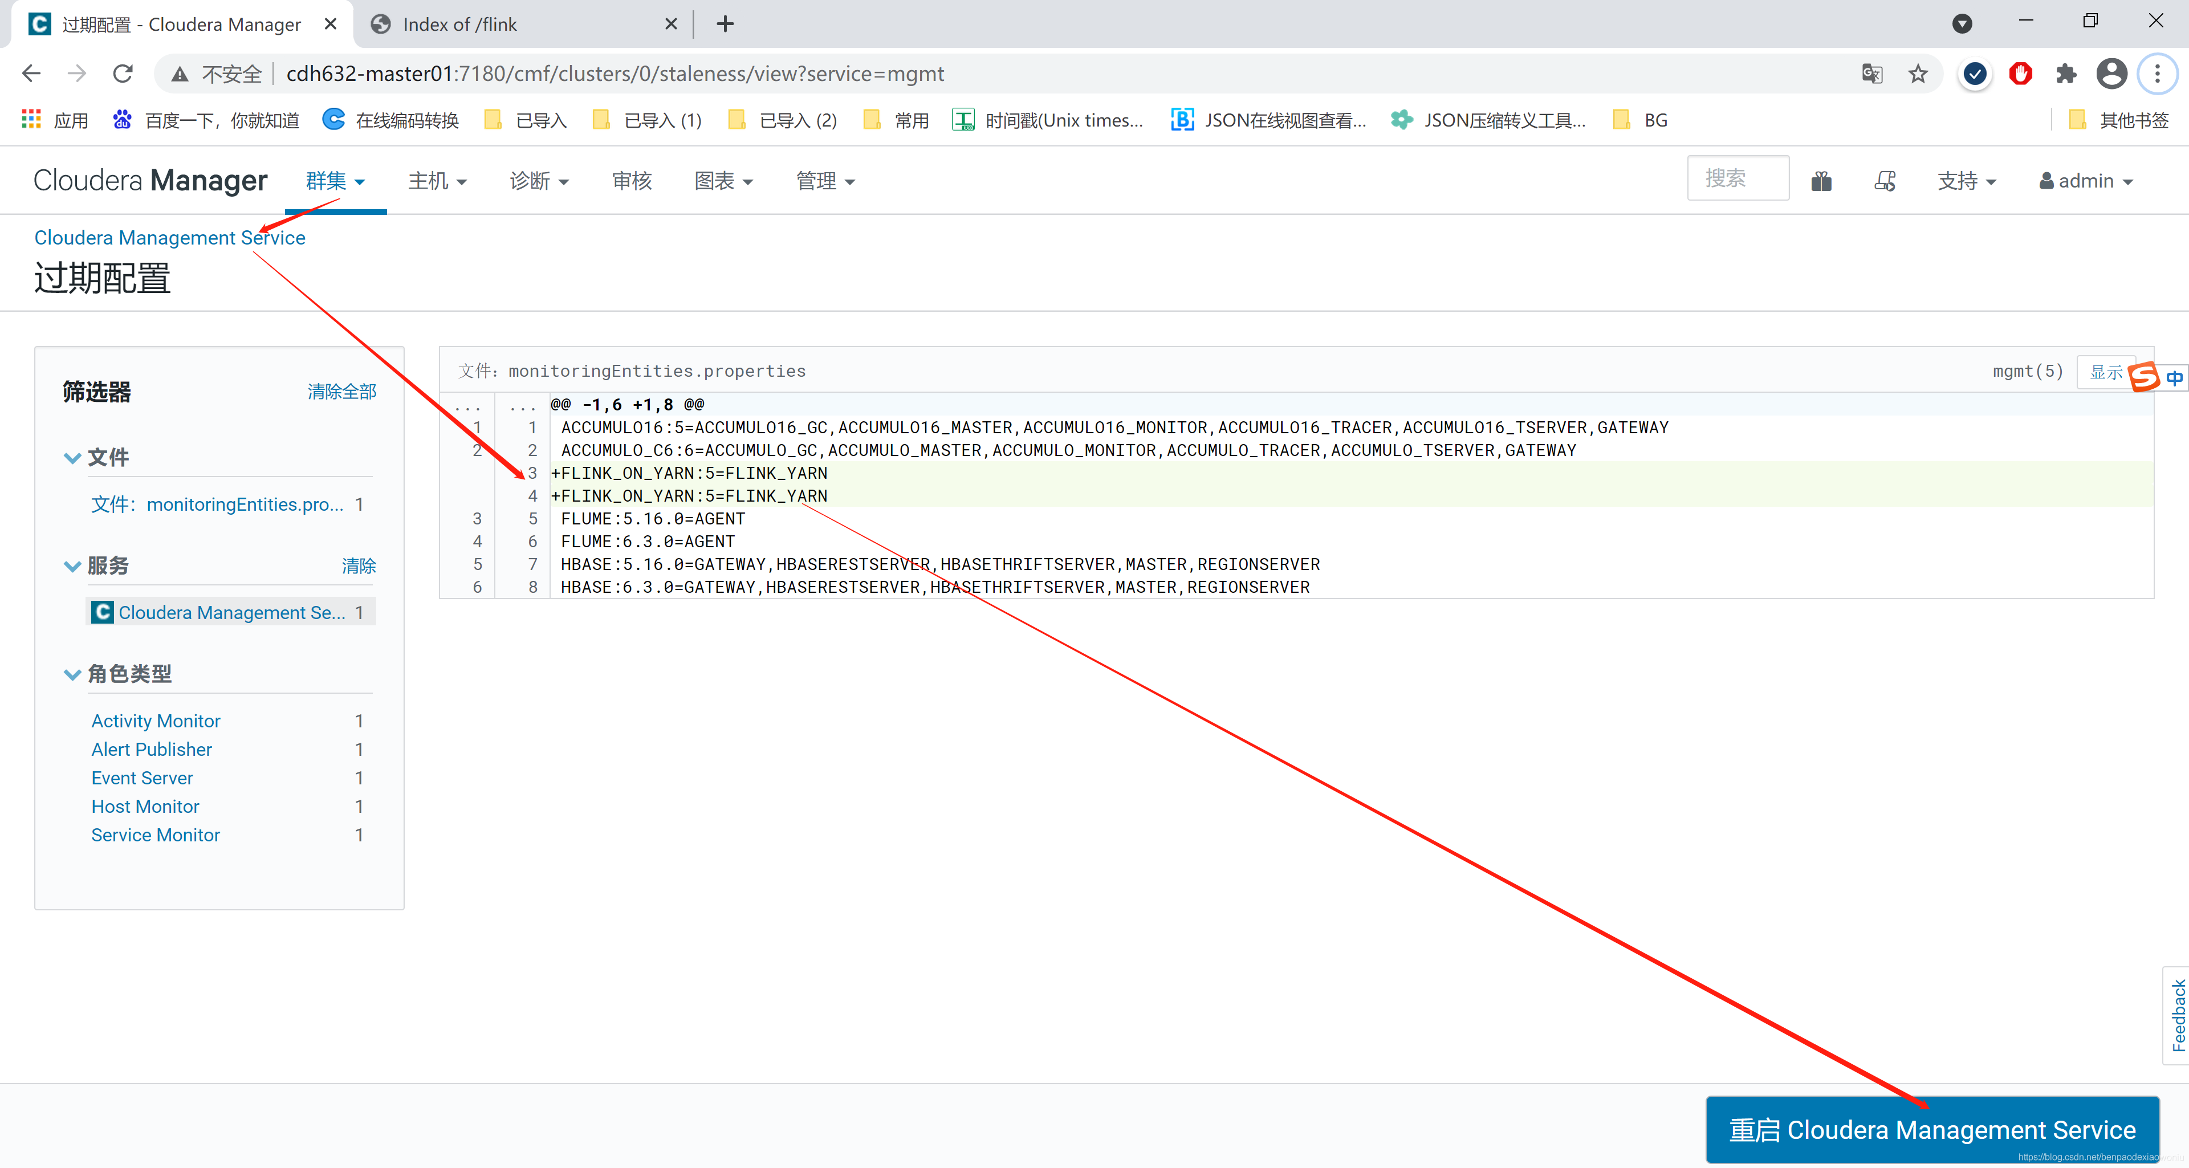Focus the 搜索 search field
Image resolution: width=2189 pixels, height=1168 pixels.
1738,178
